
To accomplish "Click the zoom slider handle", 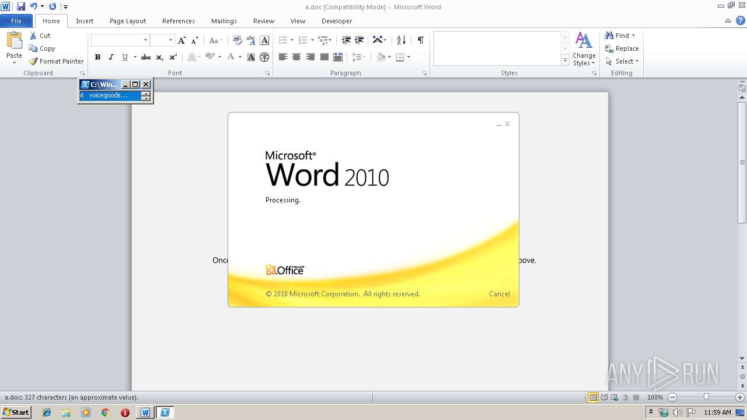I will [706, 397].
